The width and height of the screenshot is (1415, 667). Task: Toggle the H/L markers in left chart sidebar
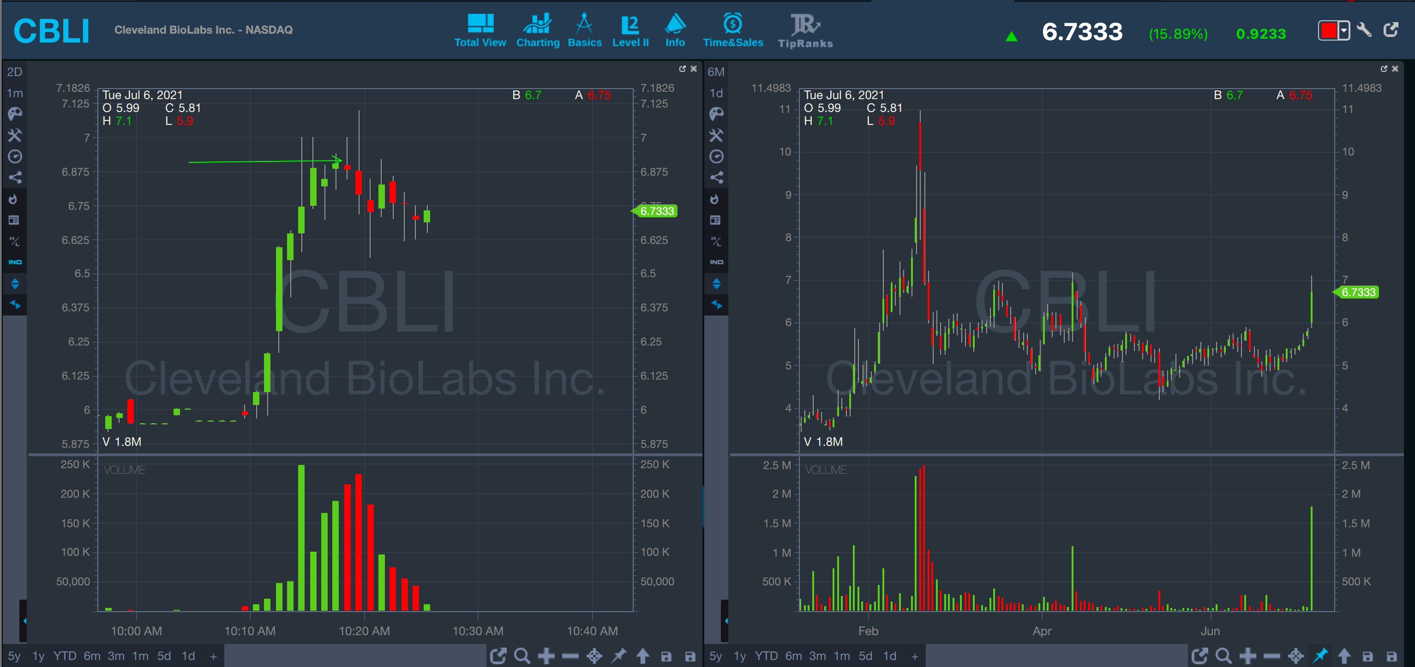[15, 241]
